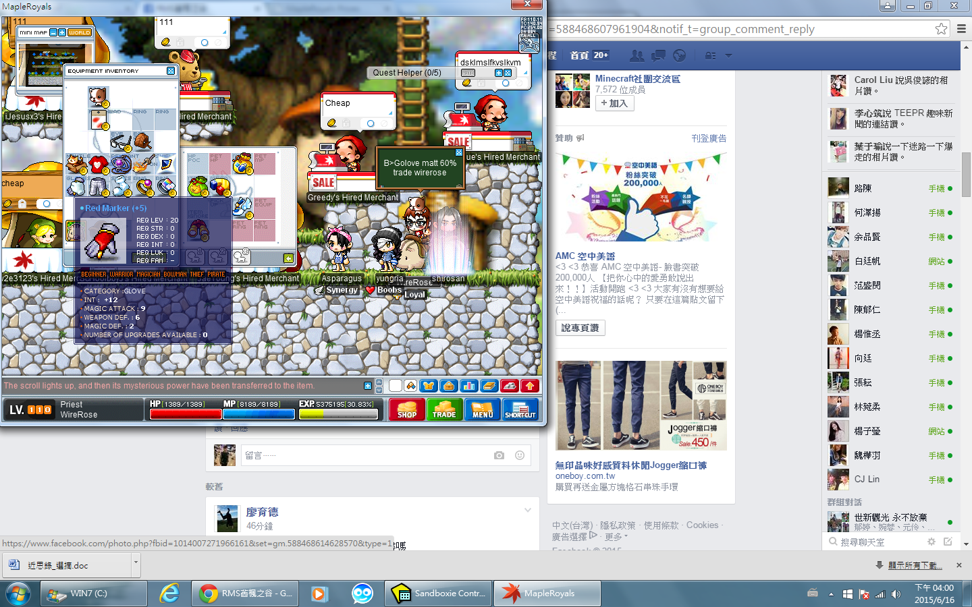
Task: Open Facebook messages icon
Action: tap(658, 55)
